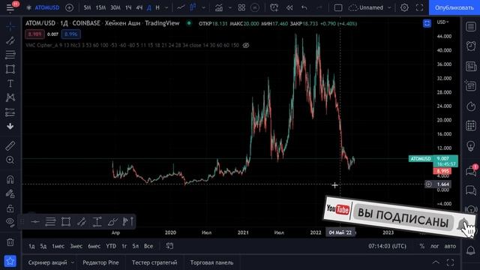Toggle авто auto scale
Viewport: 480px width, 270px height.
450,246
